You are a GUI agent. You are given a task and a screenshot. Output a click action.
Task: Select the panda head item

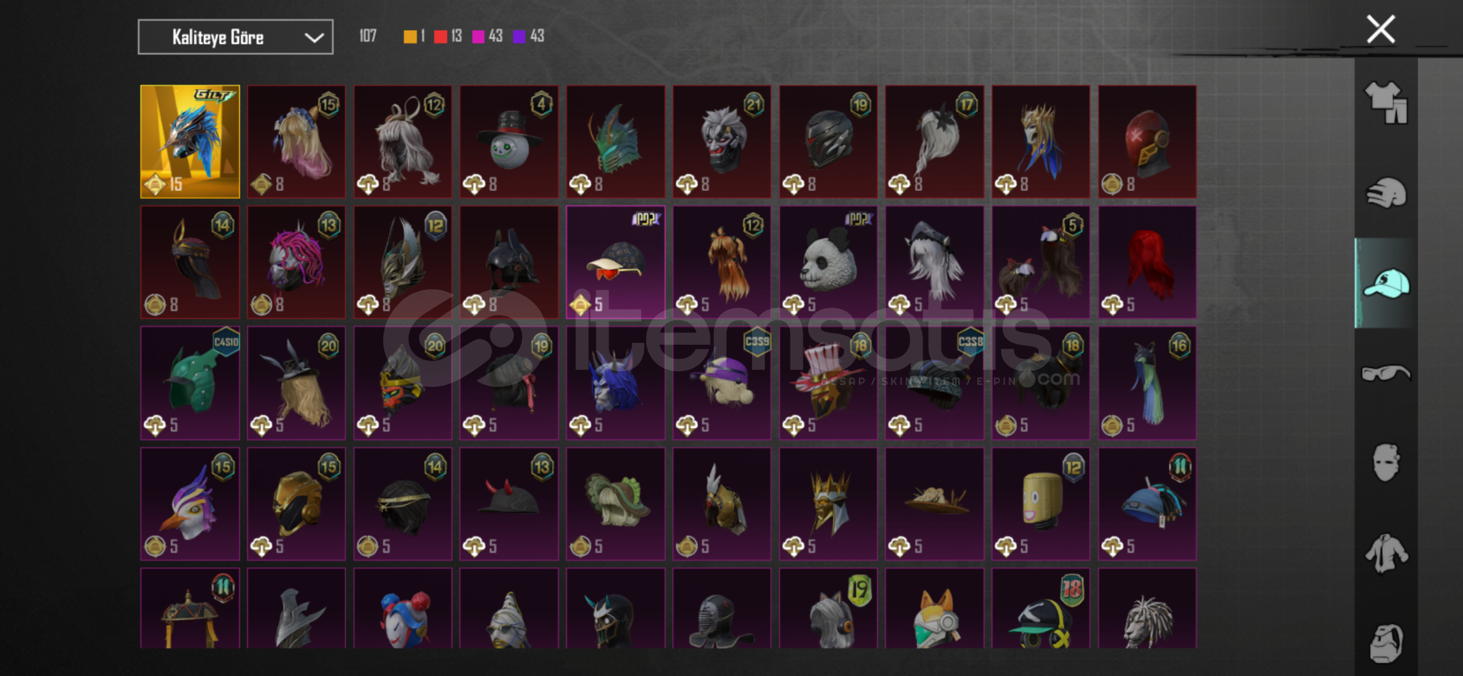(828, 262)
